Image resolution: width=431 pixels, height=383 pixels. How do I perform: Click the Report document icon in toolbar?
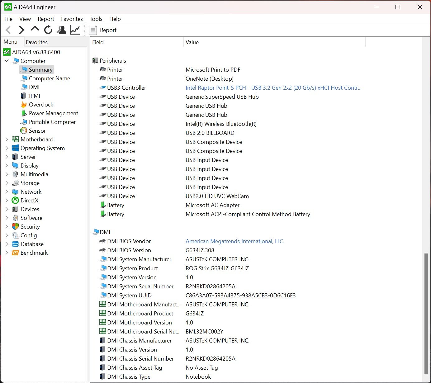(x=93, y=30)
